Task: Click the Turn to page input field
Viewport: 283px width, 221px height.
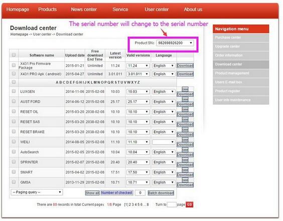Action: pos(172,204)
